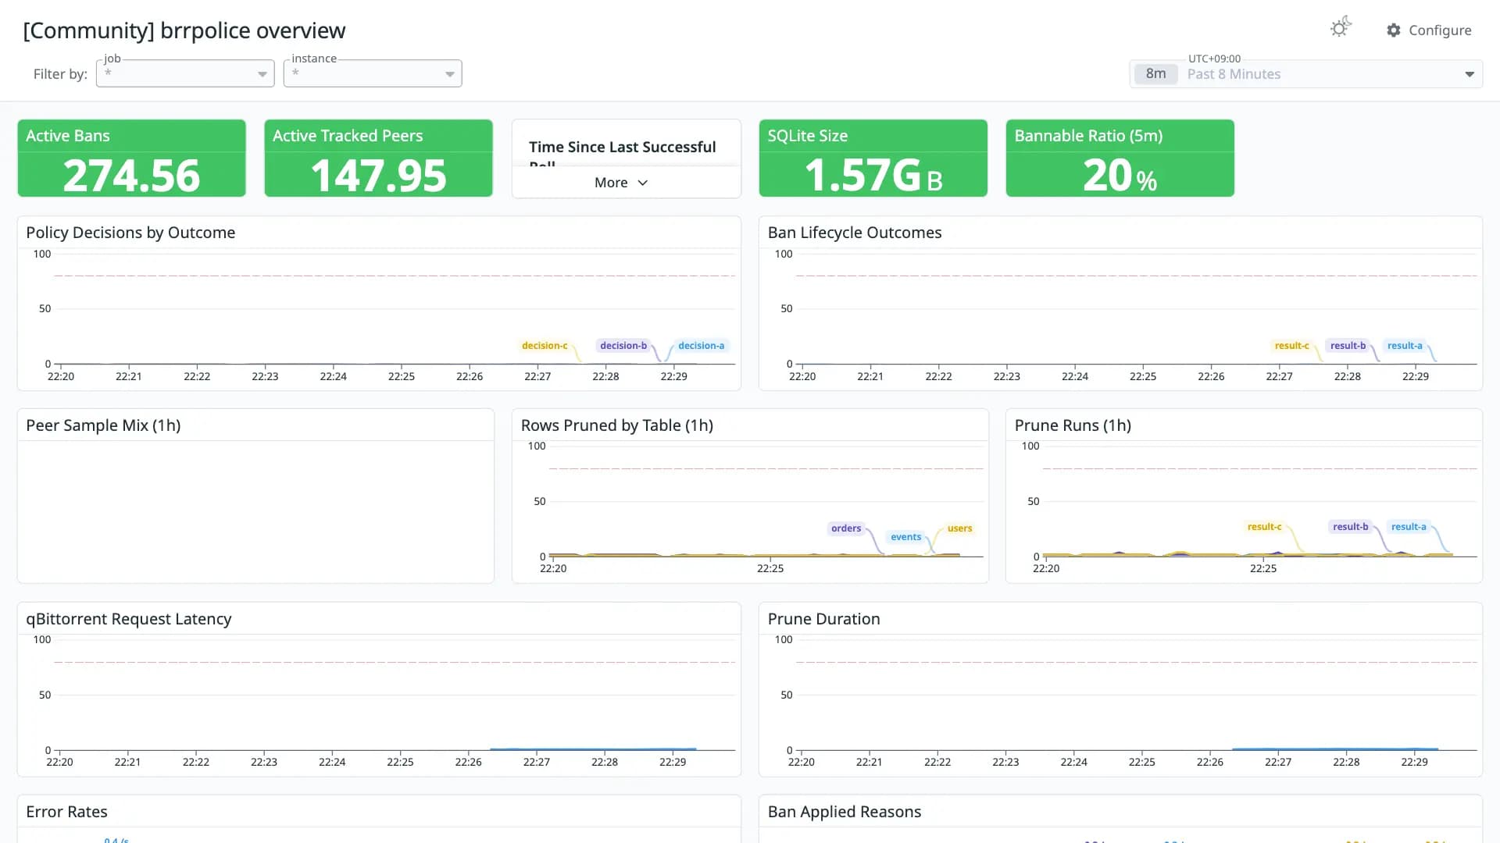Click the Policy Decisions by Outcome title
This screenshot has height=843, width=1500.
[130, 233]
